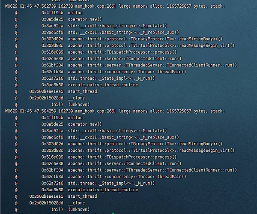The height and width of the screenshot is (214, 257).
Task: Click operator new() in the second stack trace
Action: pyautogui.click(x=85, y=124)
